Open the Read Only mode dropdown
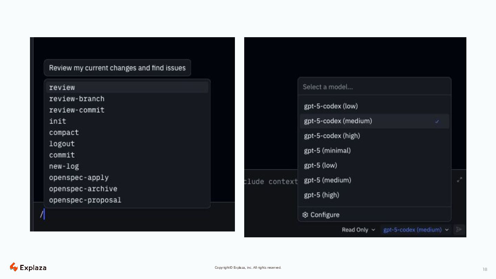Image resolution: width=496 pixels, height=279 pixels. pyautogui.click(x=359, y=230)
